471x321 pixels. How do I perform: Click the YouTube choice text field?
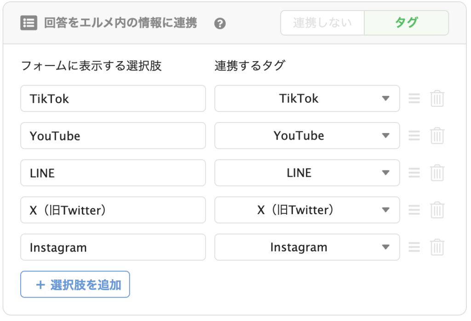coord(113,136)
